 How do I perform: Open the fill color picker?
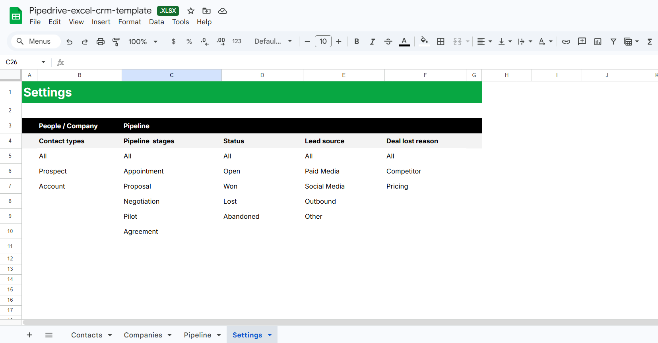point(424,41)
